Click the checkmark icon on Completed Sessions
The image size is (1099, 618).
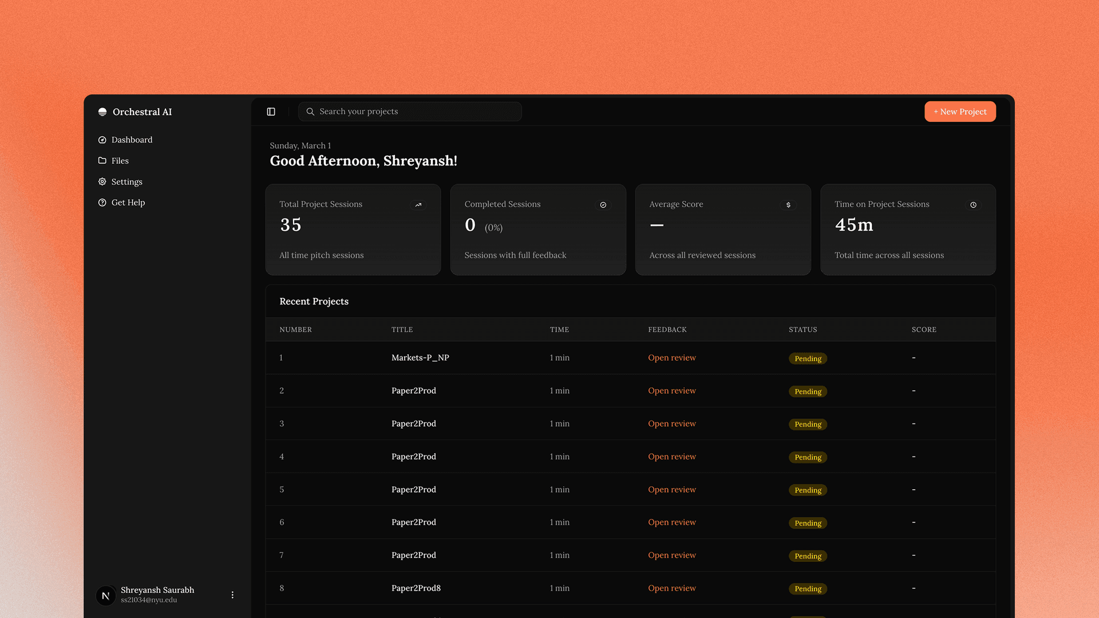603,205
